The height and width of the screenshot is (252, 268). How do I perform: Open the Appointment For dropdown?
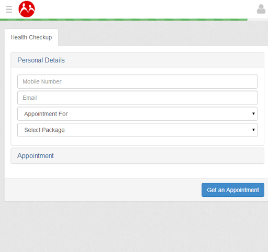click(x=137, y=114)
